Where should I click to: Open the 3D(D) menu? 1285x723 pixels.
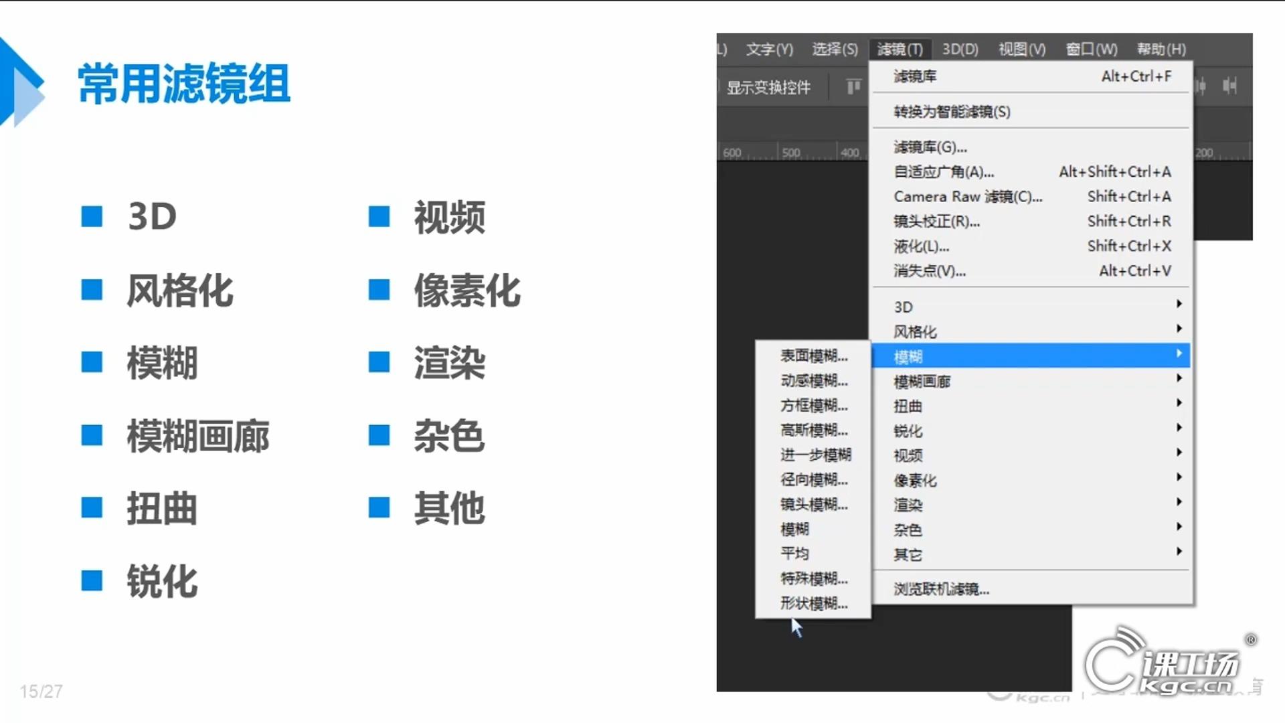(960, 49)
